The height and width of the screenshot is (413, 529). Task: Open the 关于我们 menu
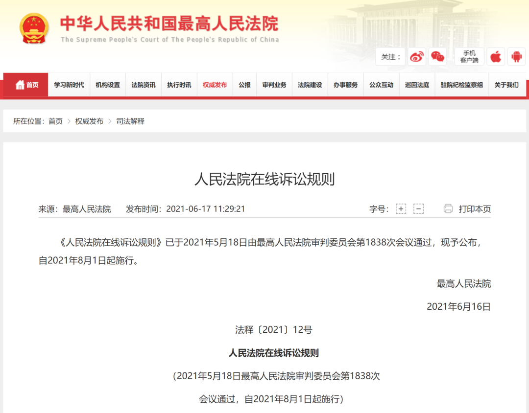coord(506,85)
